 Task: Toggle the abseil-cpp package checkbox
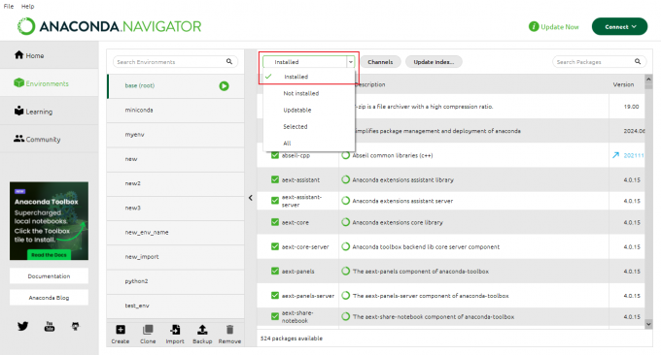click(275, 155)
